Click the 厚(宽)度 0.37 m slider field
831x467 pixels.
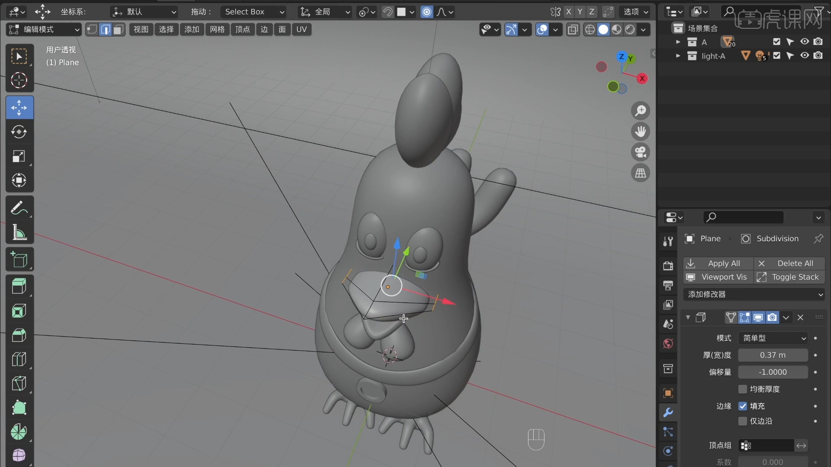click(x=773, y=355)
